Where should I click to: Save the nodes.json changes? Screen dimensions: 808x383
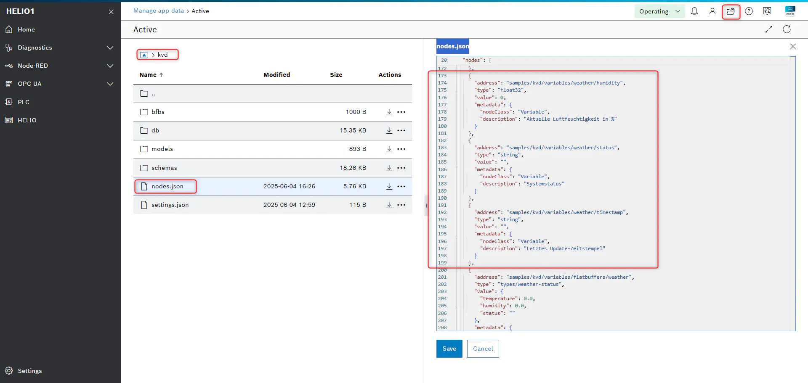[x=449, y=349]
